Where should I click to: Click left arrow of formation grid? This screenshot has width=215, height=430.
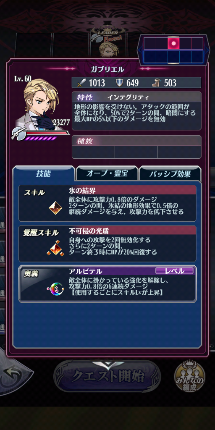coord(140,50)
